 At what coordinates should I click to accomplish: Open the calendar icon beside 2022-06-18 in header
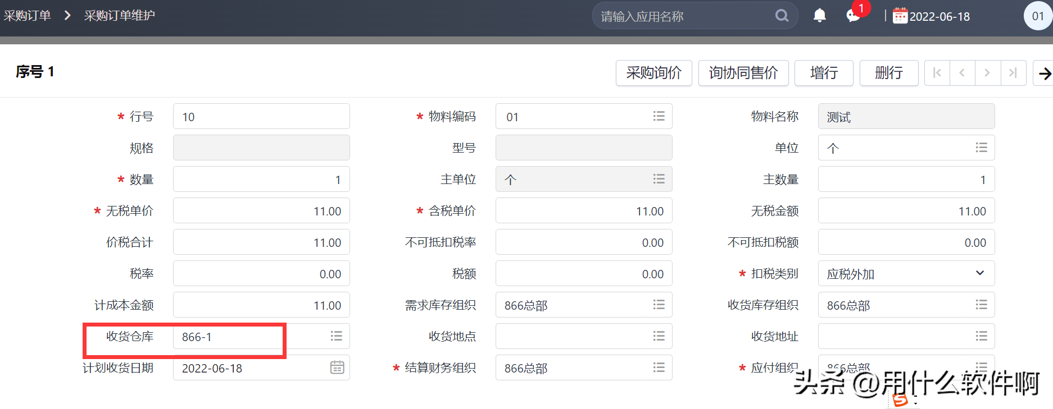(x=900, y=16)
